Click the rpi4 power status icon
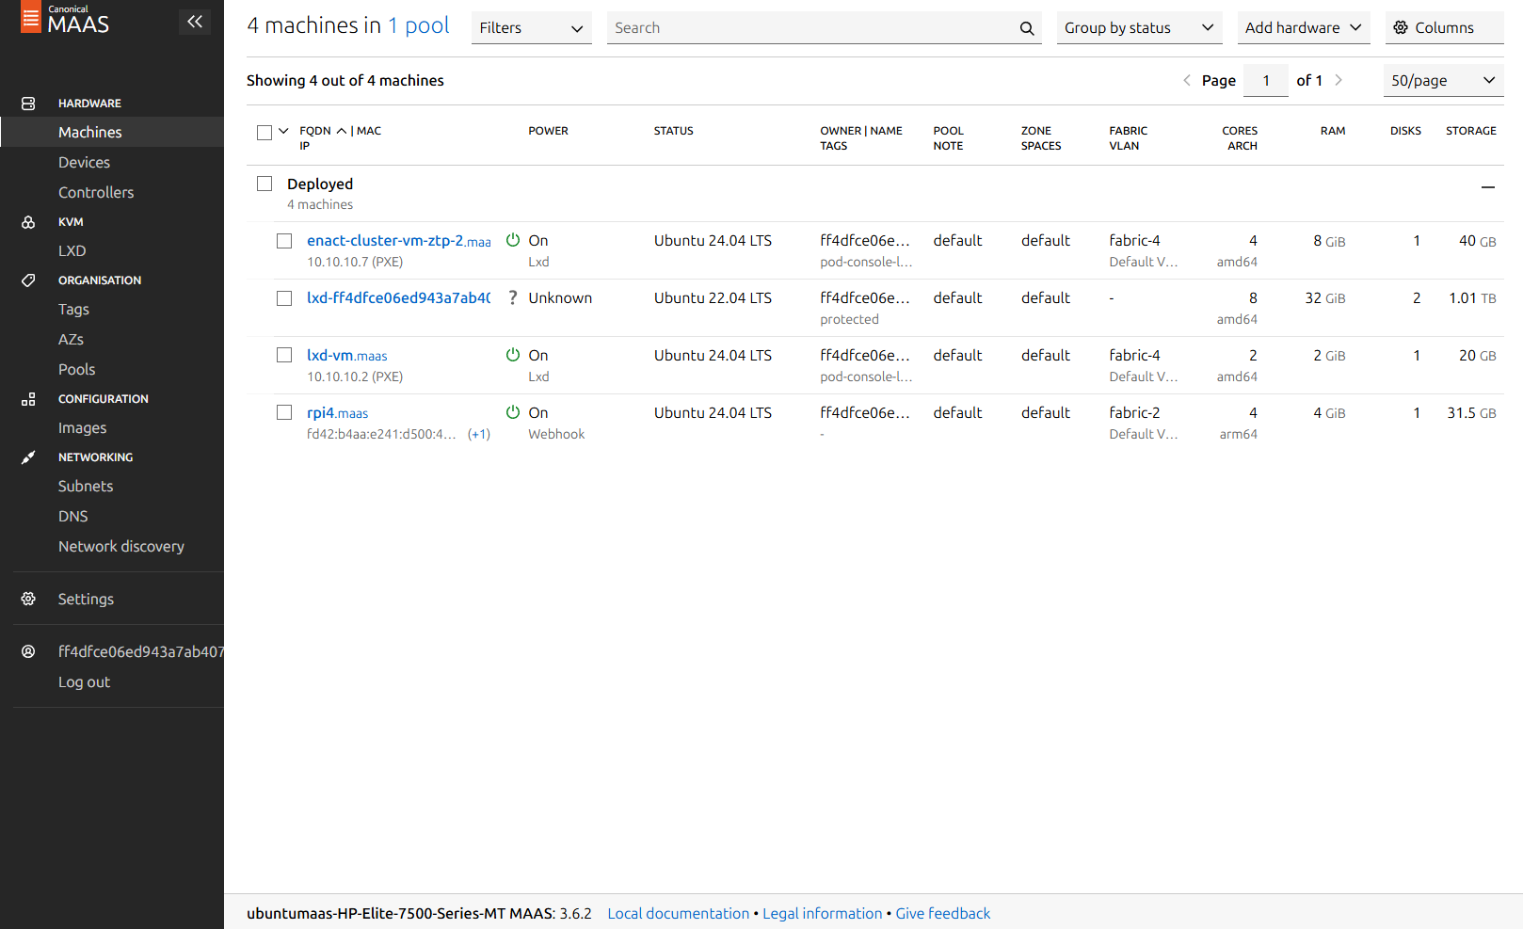 [513, 412]
